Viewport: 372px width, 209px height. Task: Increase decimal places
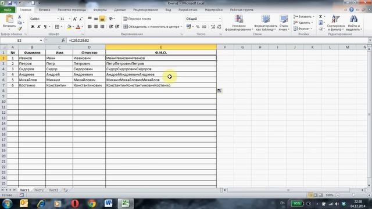(213, 27)
